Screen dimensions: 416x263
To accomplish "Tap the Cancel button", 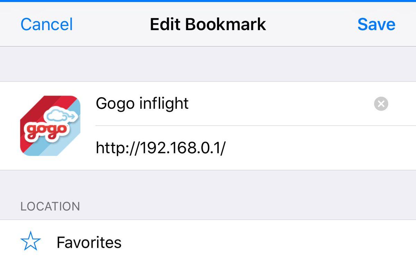I will 47,24.
